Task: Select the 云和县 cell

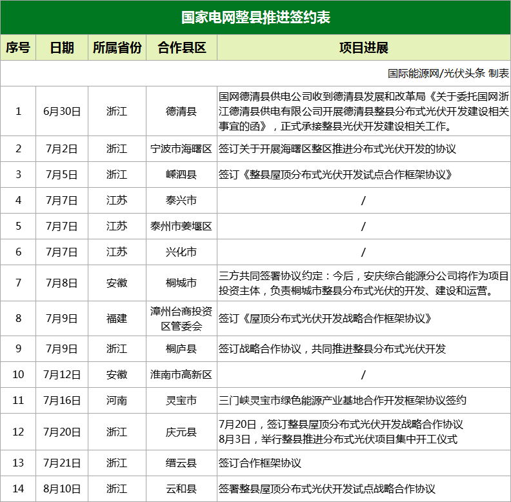Action: click(x=181, y=488)
